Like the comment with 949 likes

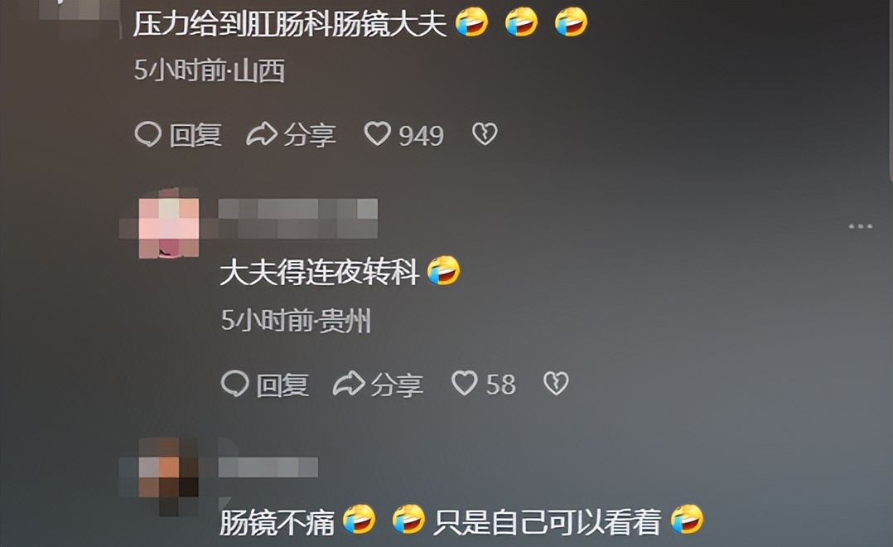(x=377, y=134)
